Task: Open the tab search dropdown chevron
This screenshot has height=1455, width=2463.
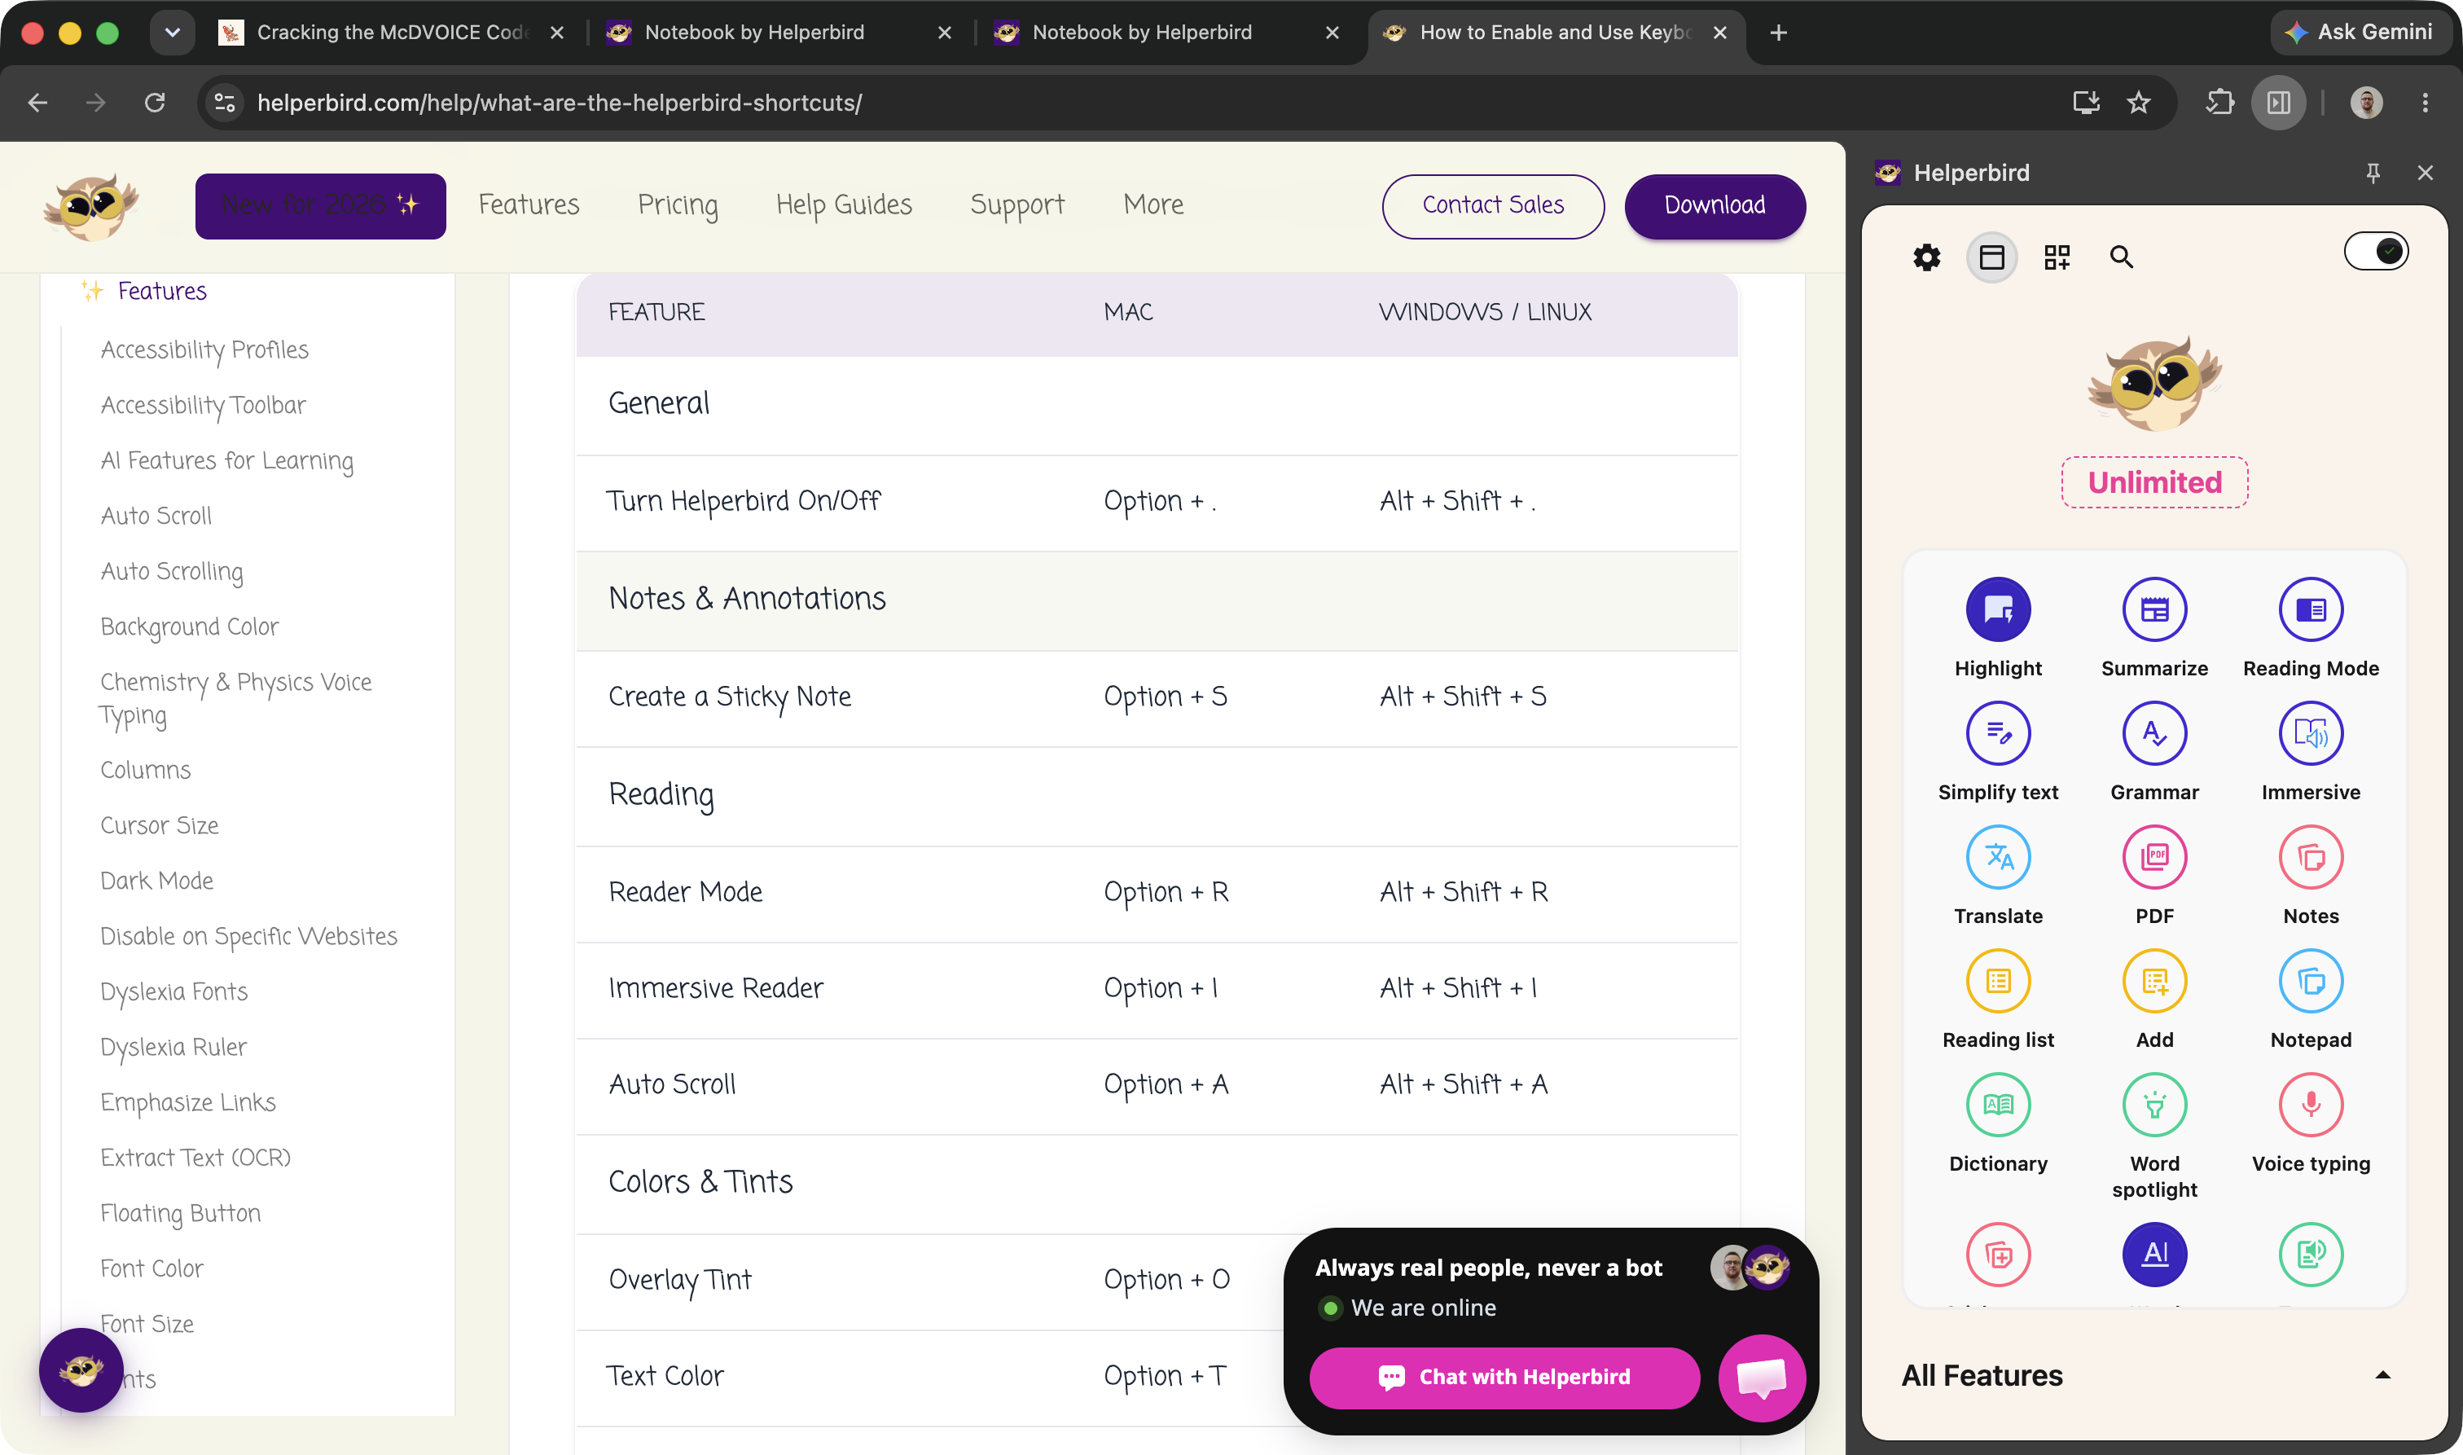Action: 172,33
